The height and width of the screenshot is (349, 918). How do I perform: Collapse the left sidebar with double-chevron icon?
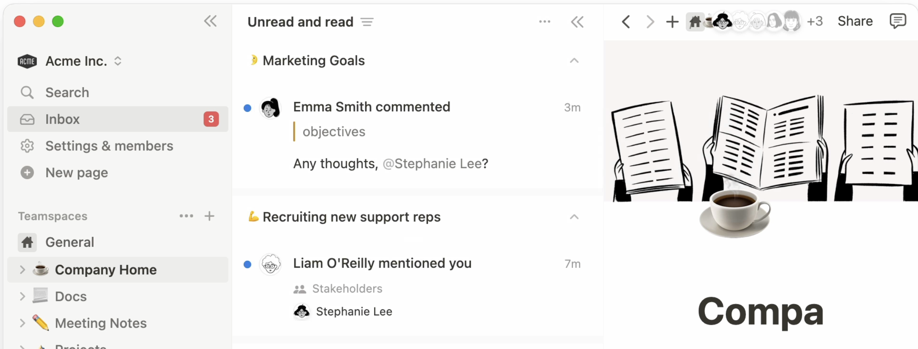pos(210,21)
